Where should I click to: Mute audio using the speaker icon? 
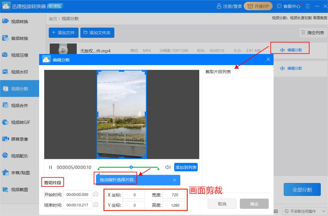168,167
